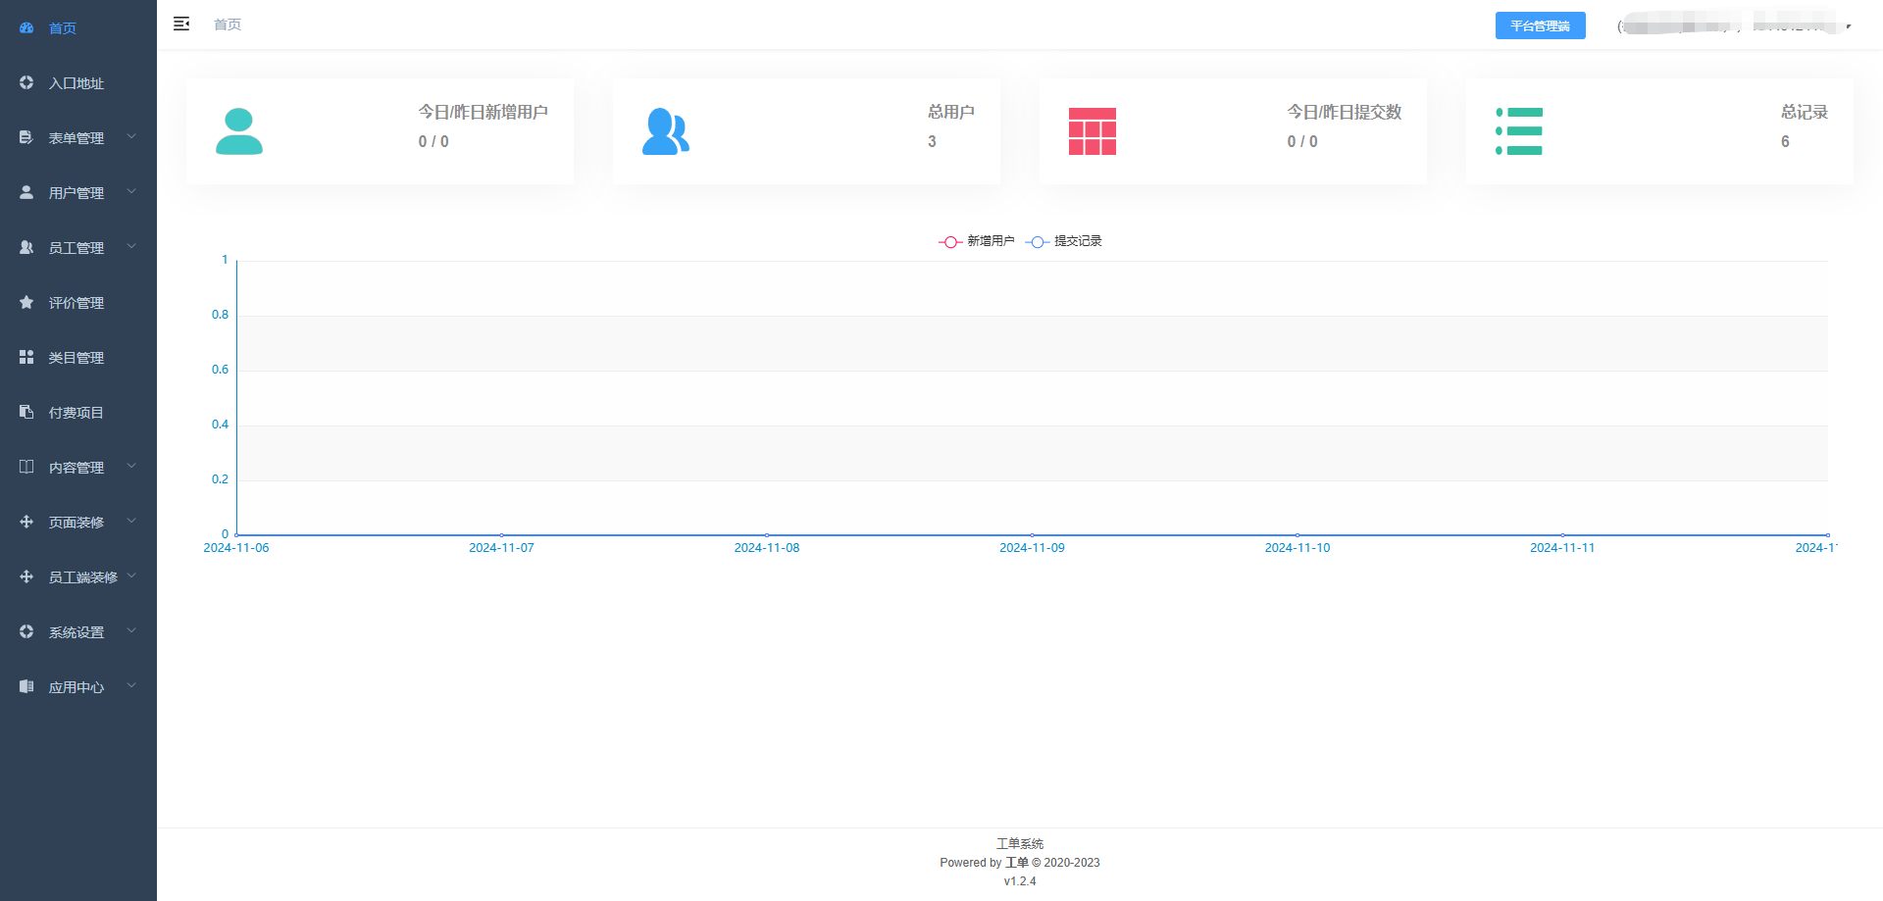Expand the 系统设置 submenu chevron
The image size is (1883, 901).
[x=131, y=630]
